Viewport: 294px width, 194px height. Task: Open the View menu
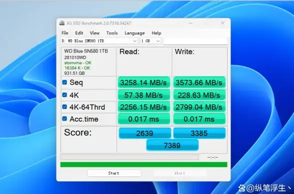pos(94,33)
